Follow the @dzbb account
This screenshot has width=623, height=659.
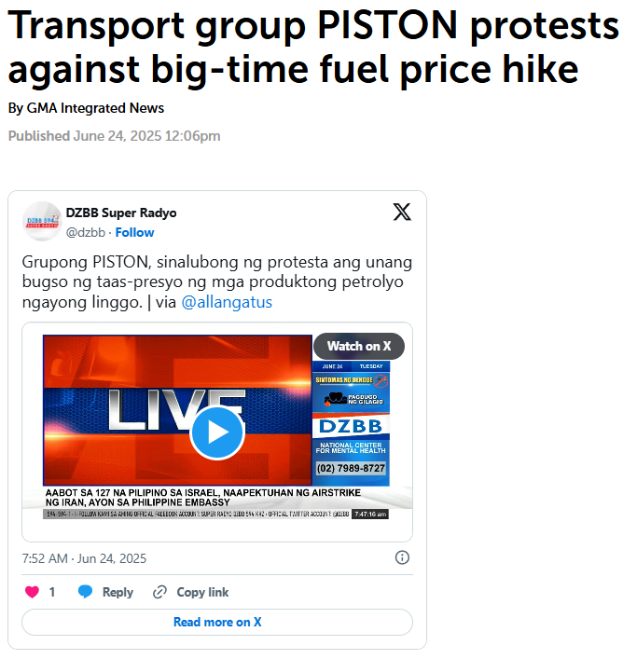click(134, 232)
